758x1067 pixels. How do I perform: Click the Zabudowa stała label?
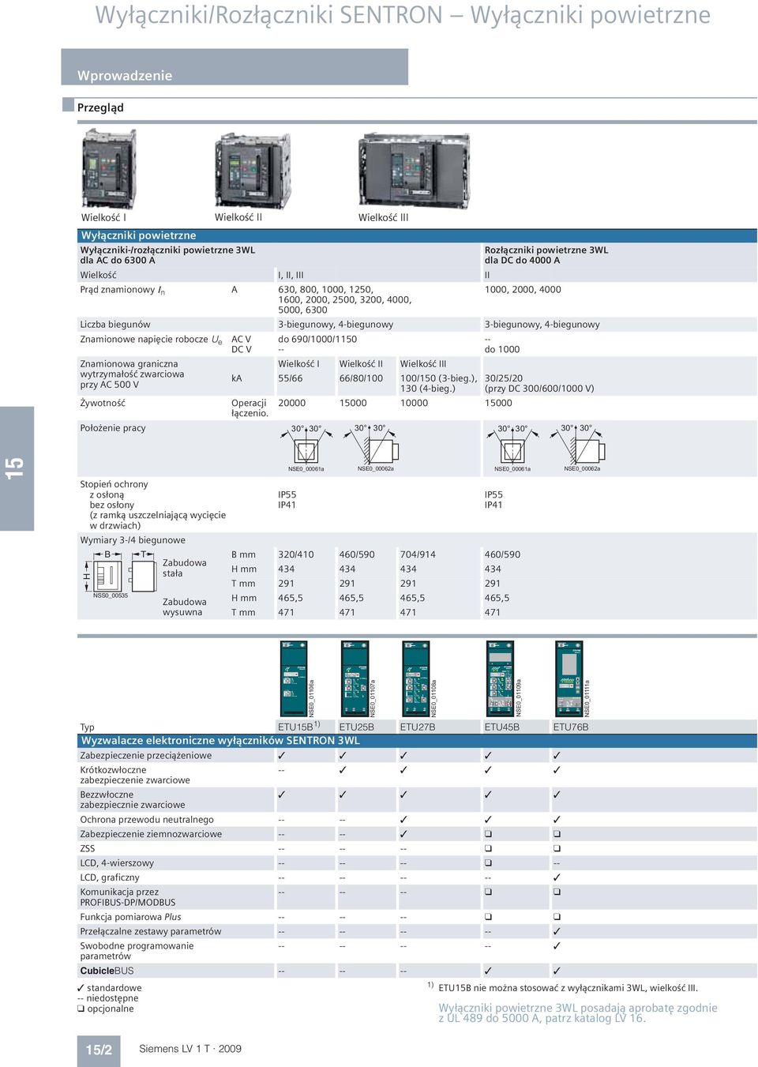(x=185, y=569)
